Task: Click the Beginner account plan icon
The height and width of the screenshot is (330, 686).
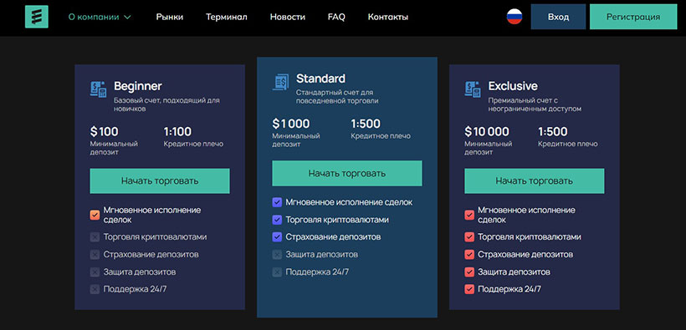Action: coord(99,89)
